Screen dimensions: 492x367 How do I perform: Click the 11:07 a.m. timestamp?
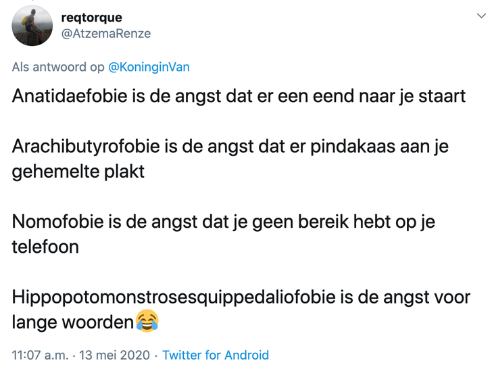point(39,355)
